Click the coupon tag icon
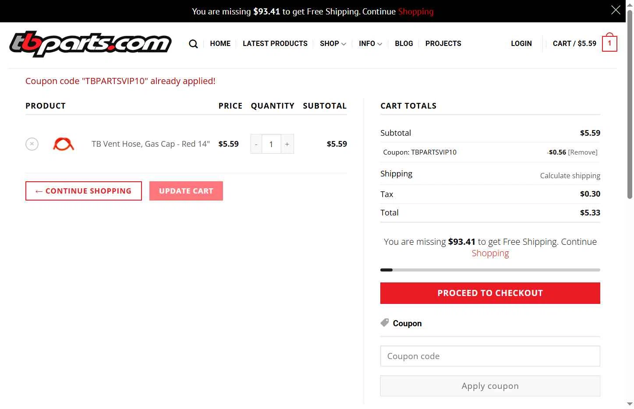The height and width of the screenshot is (409, 634). pyautogui.click(x=385, y=323)
